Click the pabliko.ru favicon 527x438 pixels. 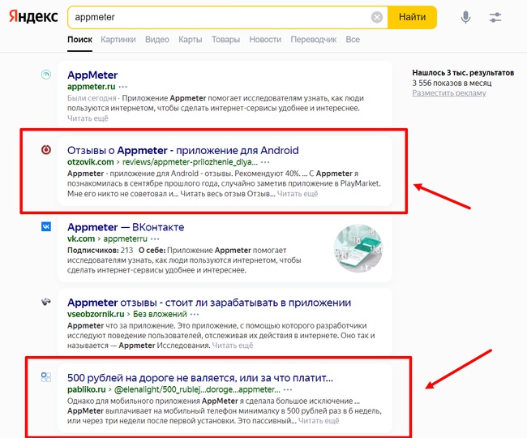coord(46,377)
